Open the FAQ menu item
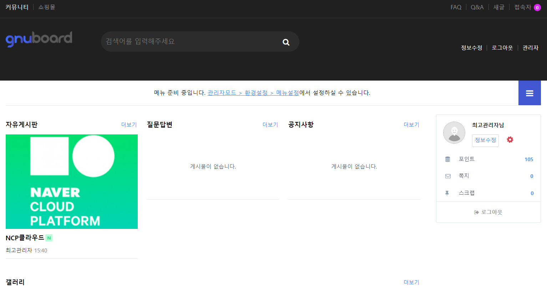 point(456,7)
